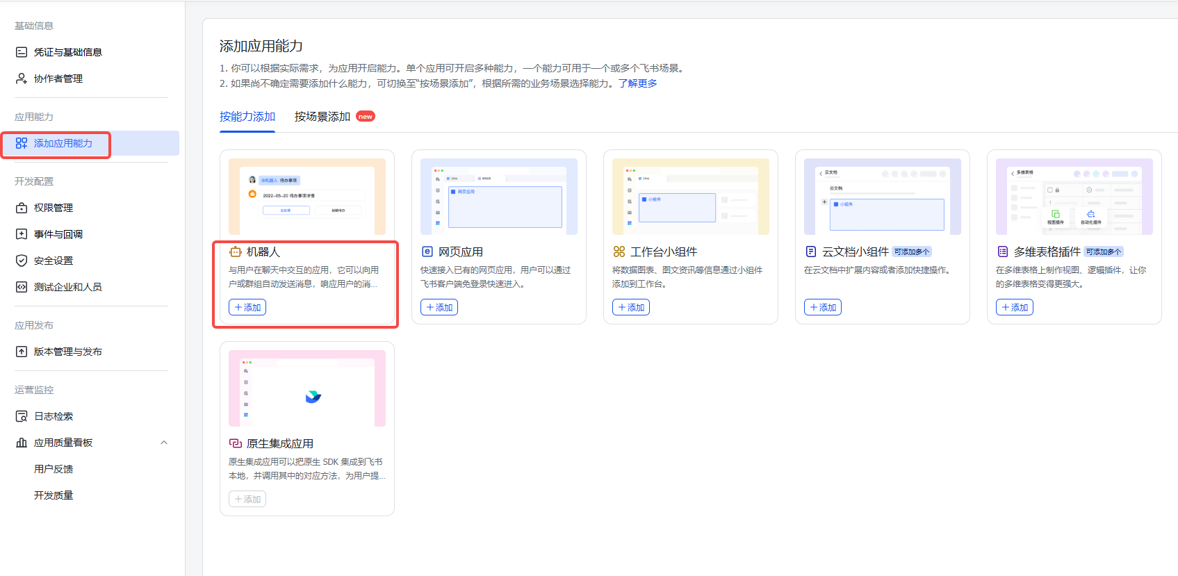Add the 网页应用 capability
This screenshot has width=1178, height=576.
[439, 307]
